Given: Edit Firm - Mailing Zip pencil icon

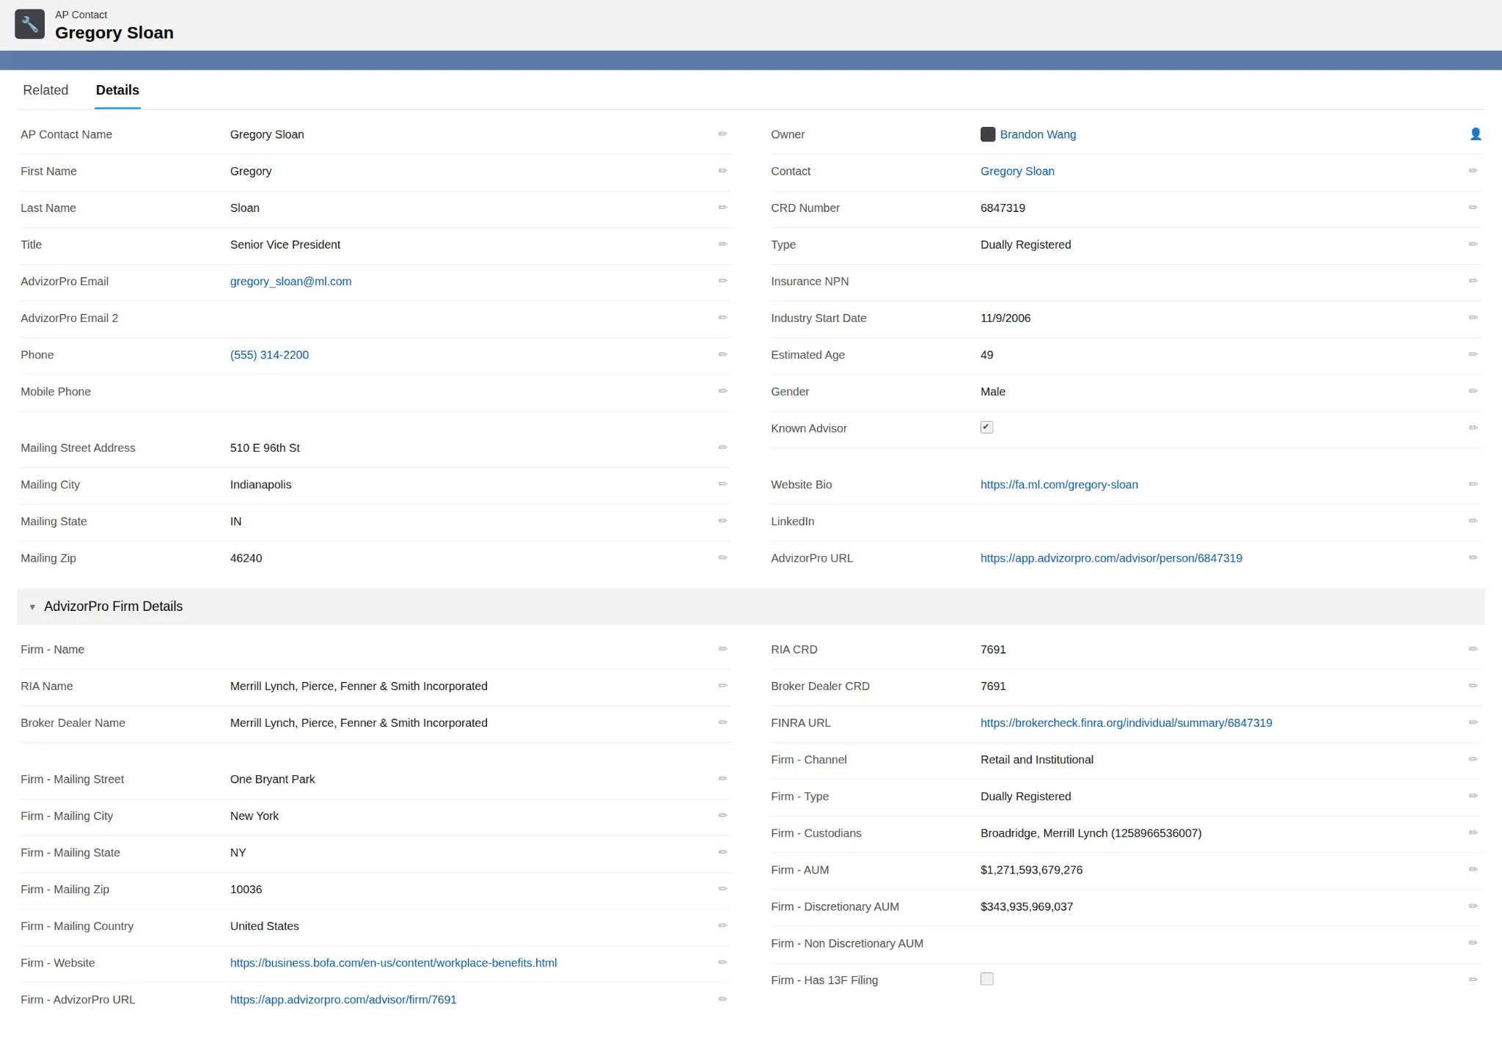Looking at the screenshot, I should tap(722, 889).
